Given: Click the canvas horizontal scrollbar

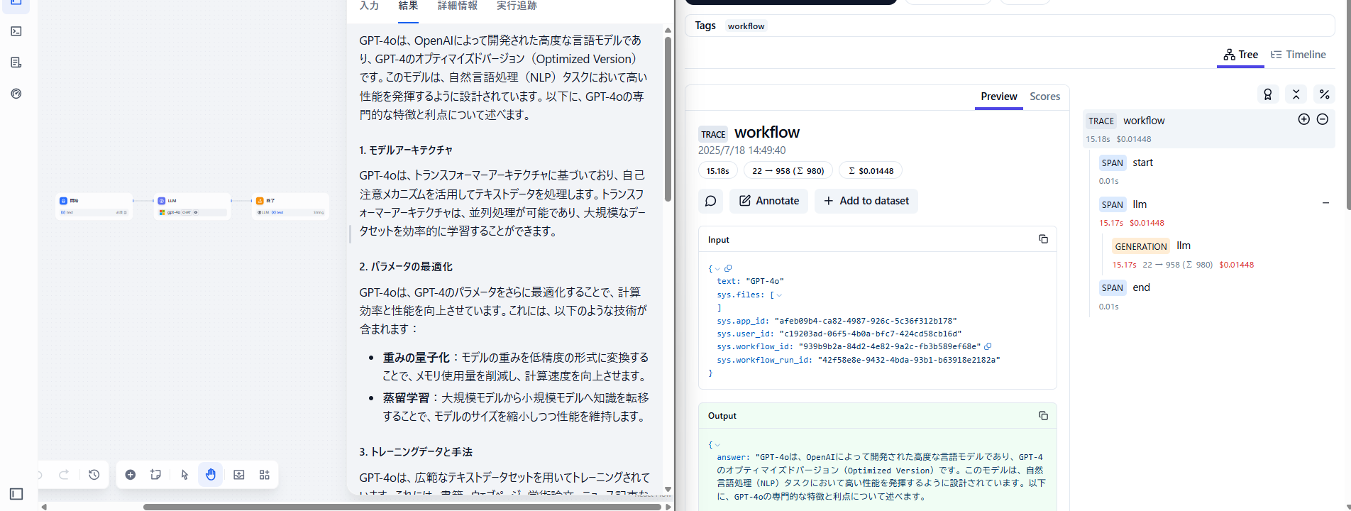Looking at the screenshot, I should tap(403, 507).
